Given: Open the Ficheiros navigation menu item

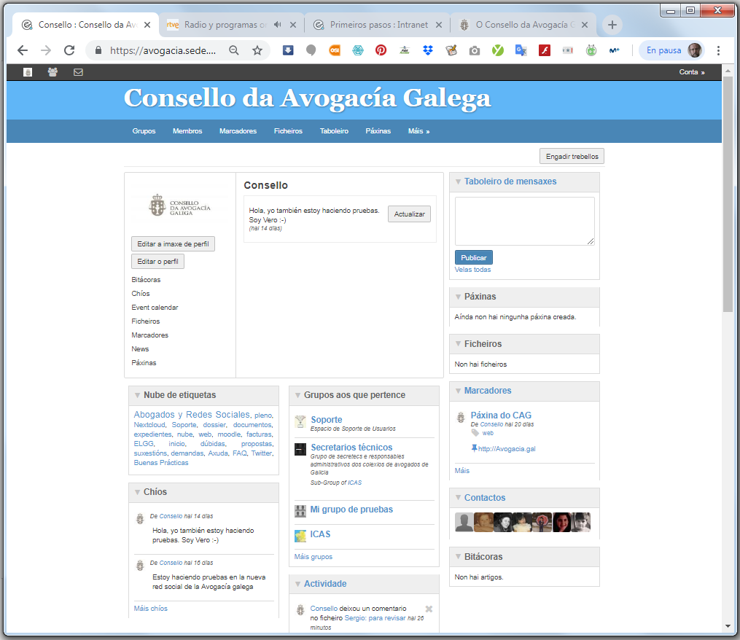Looking at the screenshot, I should point(288,131).
